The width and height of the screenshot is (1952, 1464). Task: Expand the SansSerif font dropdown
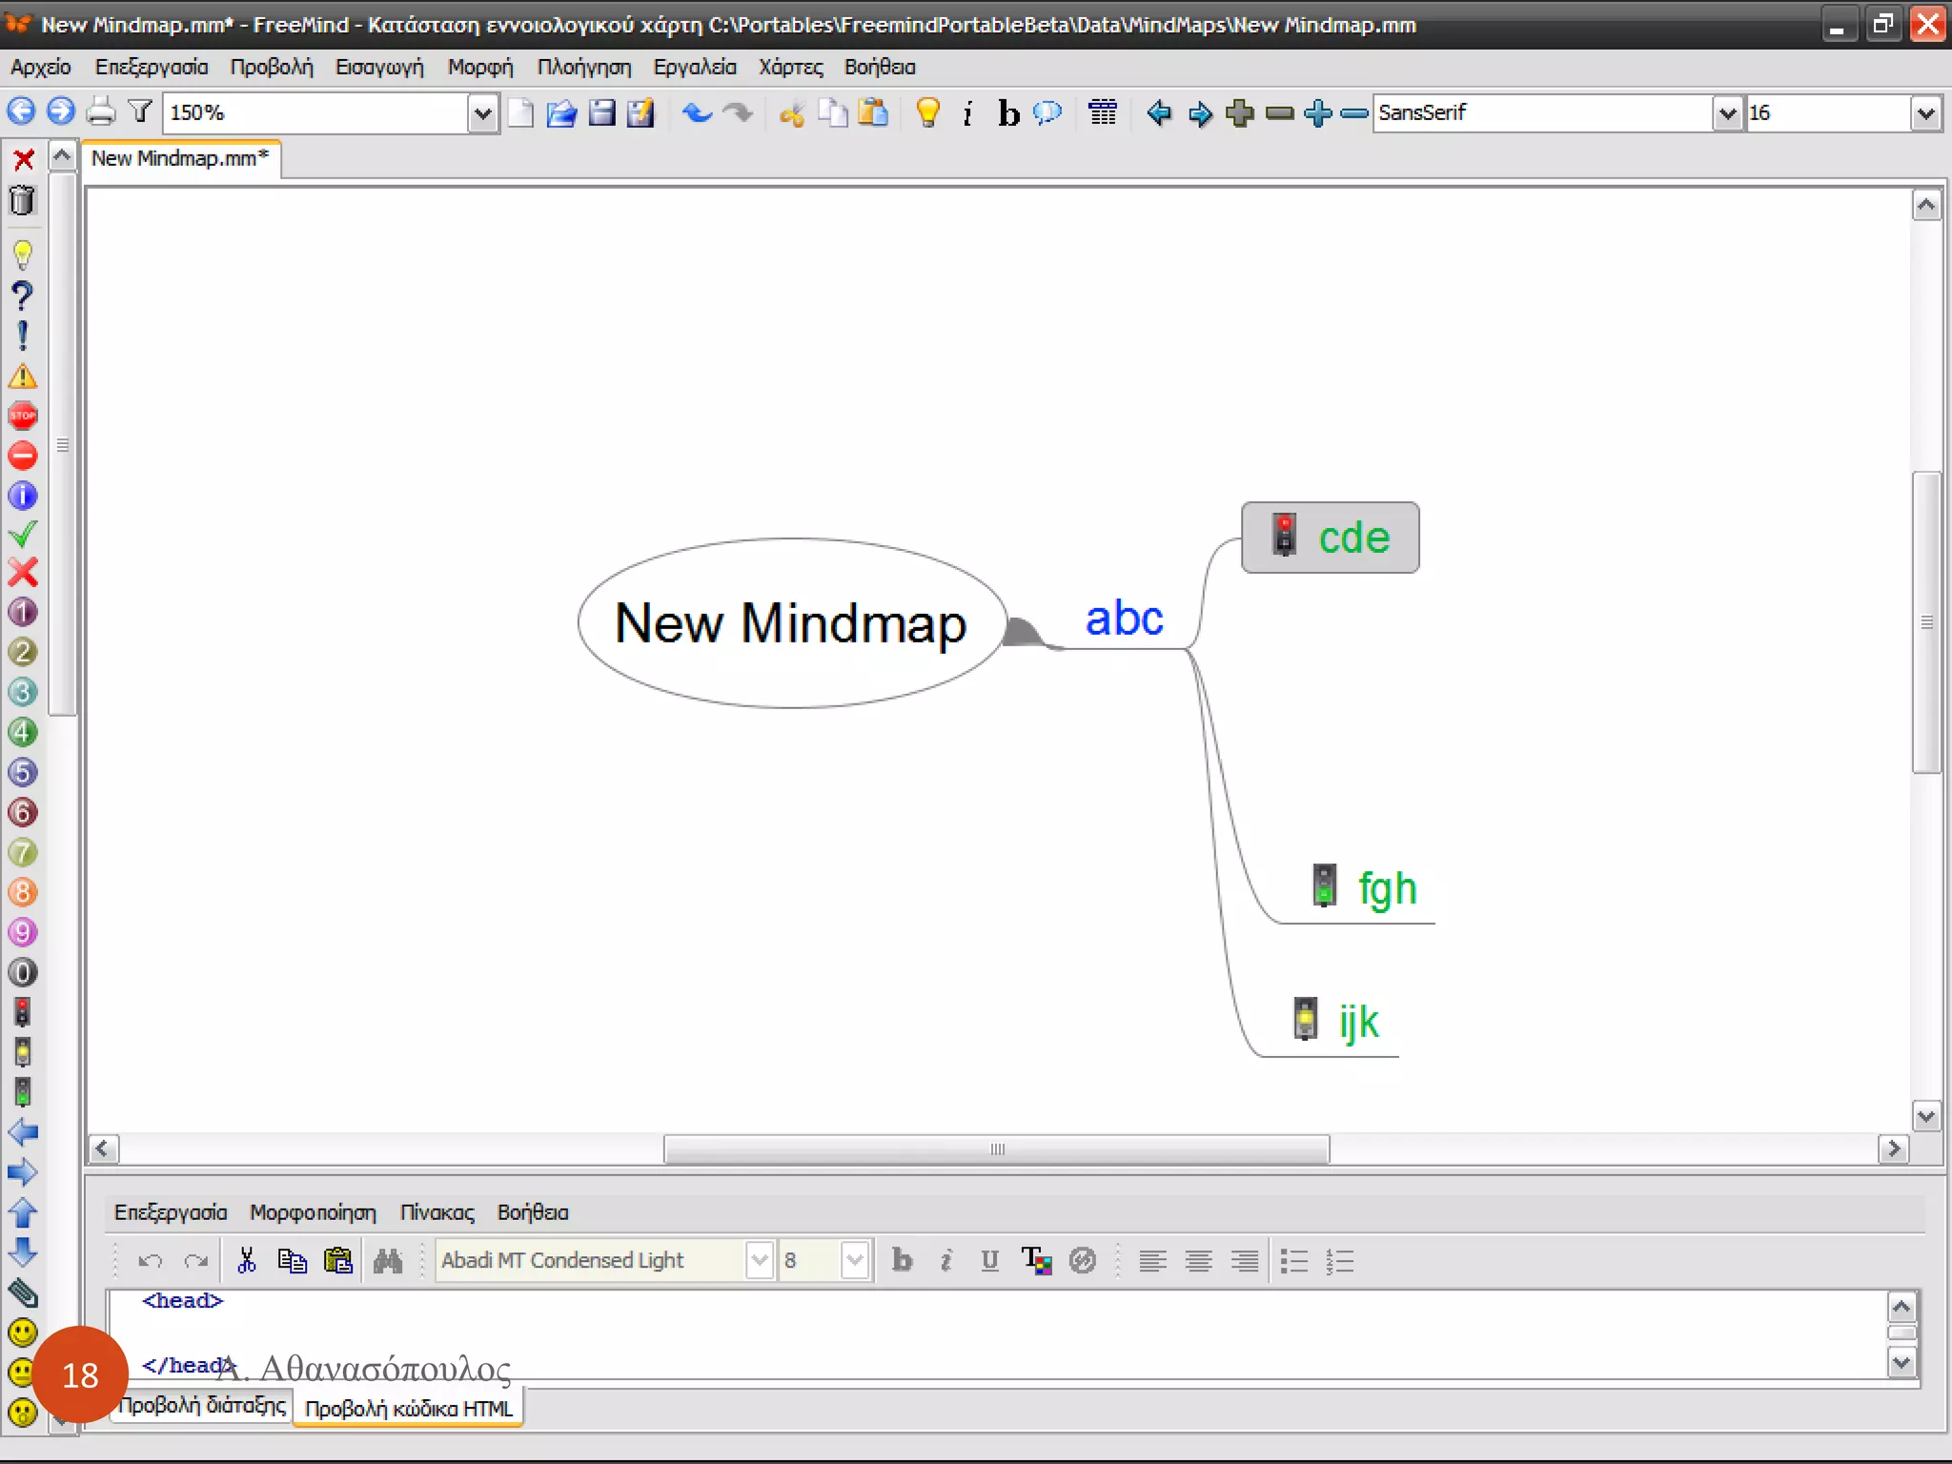click(1727, 113)
